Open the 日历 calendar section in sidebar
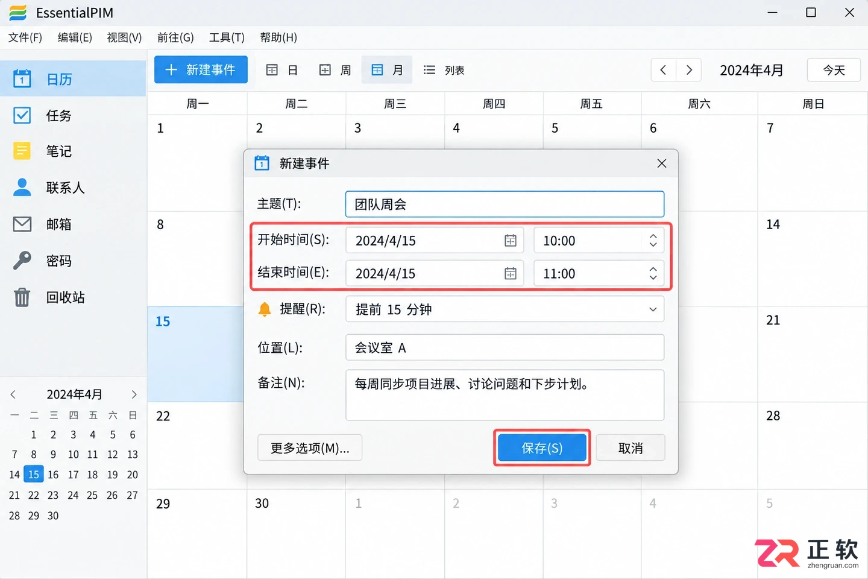This screenshot has width=868, height=579. 73,79
